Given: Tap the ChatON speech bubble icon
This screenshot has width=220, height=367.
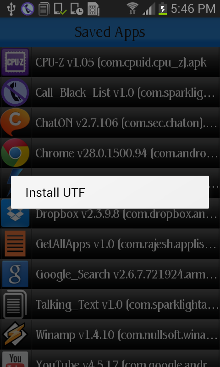Looking at the screenshot, I should click(15, 122).
